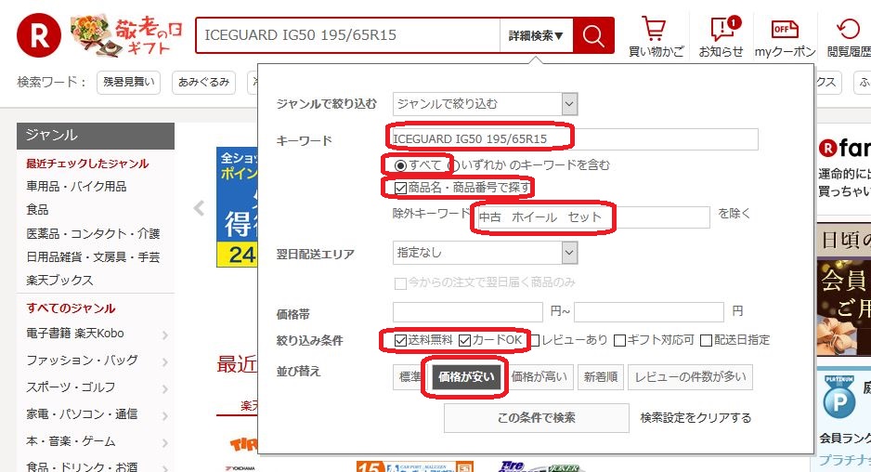
Task: Toggle the 送料無料 checkbox
Action: click(x=400, y=340)
